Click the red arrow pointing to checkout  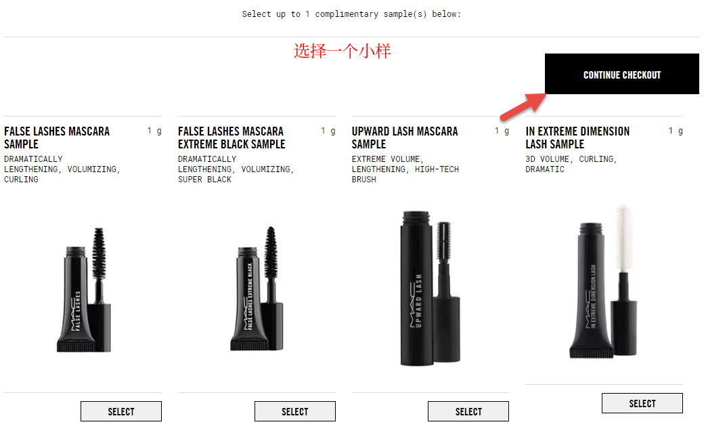click(523, 107)
